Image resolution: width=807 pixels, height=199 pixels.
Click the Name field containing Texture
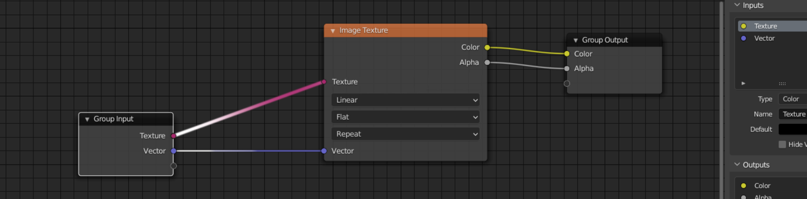pyautogui.click(x=792, y=114)
